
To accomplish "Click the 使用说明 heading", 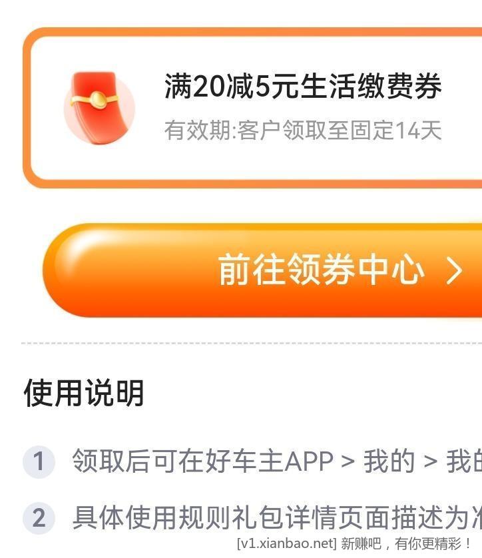I will (x=84, y=393).
